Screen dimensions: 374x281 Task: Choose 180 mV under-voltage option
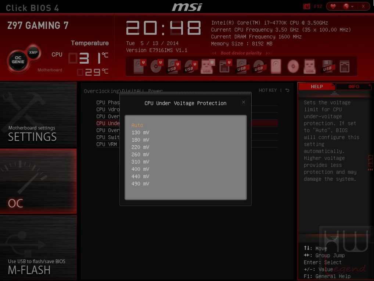pyautogui.click(x=140, y=140)
